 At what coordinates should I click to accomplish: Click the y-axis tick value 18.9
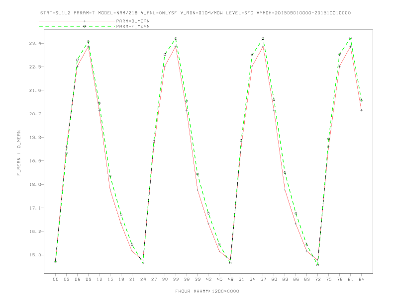click(x=35, y=161)
